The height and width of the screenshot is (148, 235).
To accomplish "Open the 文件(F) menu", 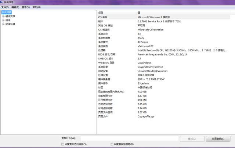I will [x=5, y=7].
